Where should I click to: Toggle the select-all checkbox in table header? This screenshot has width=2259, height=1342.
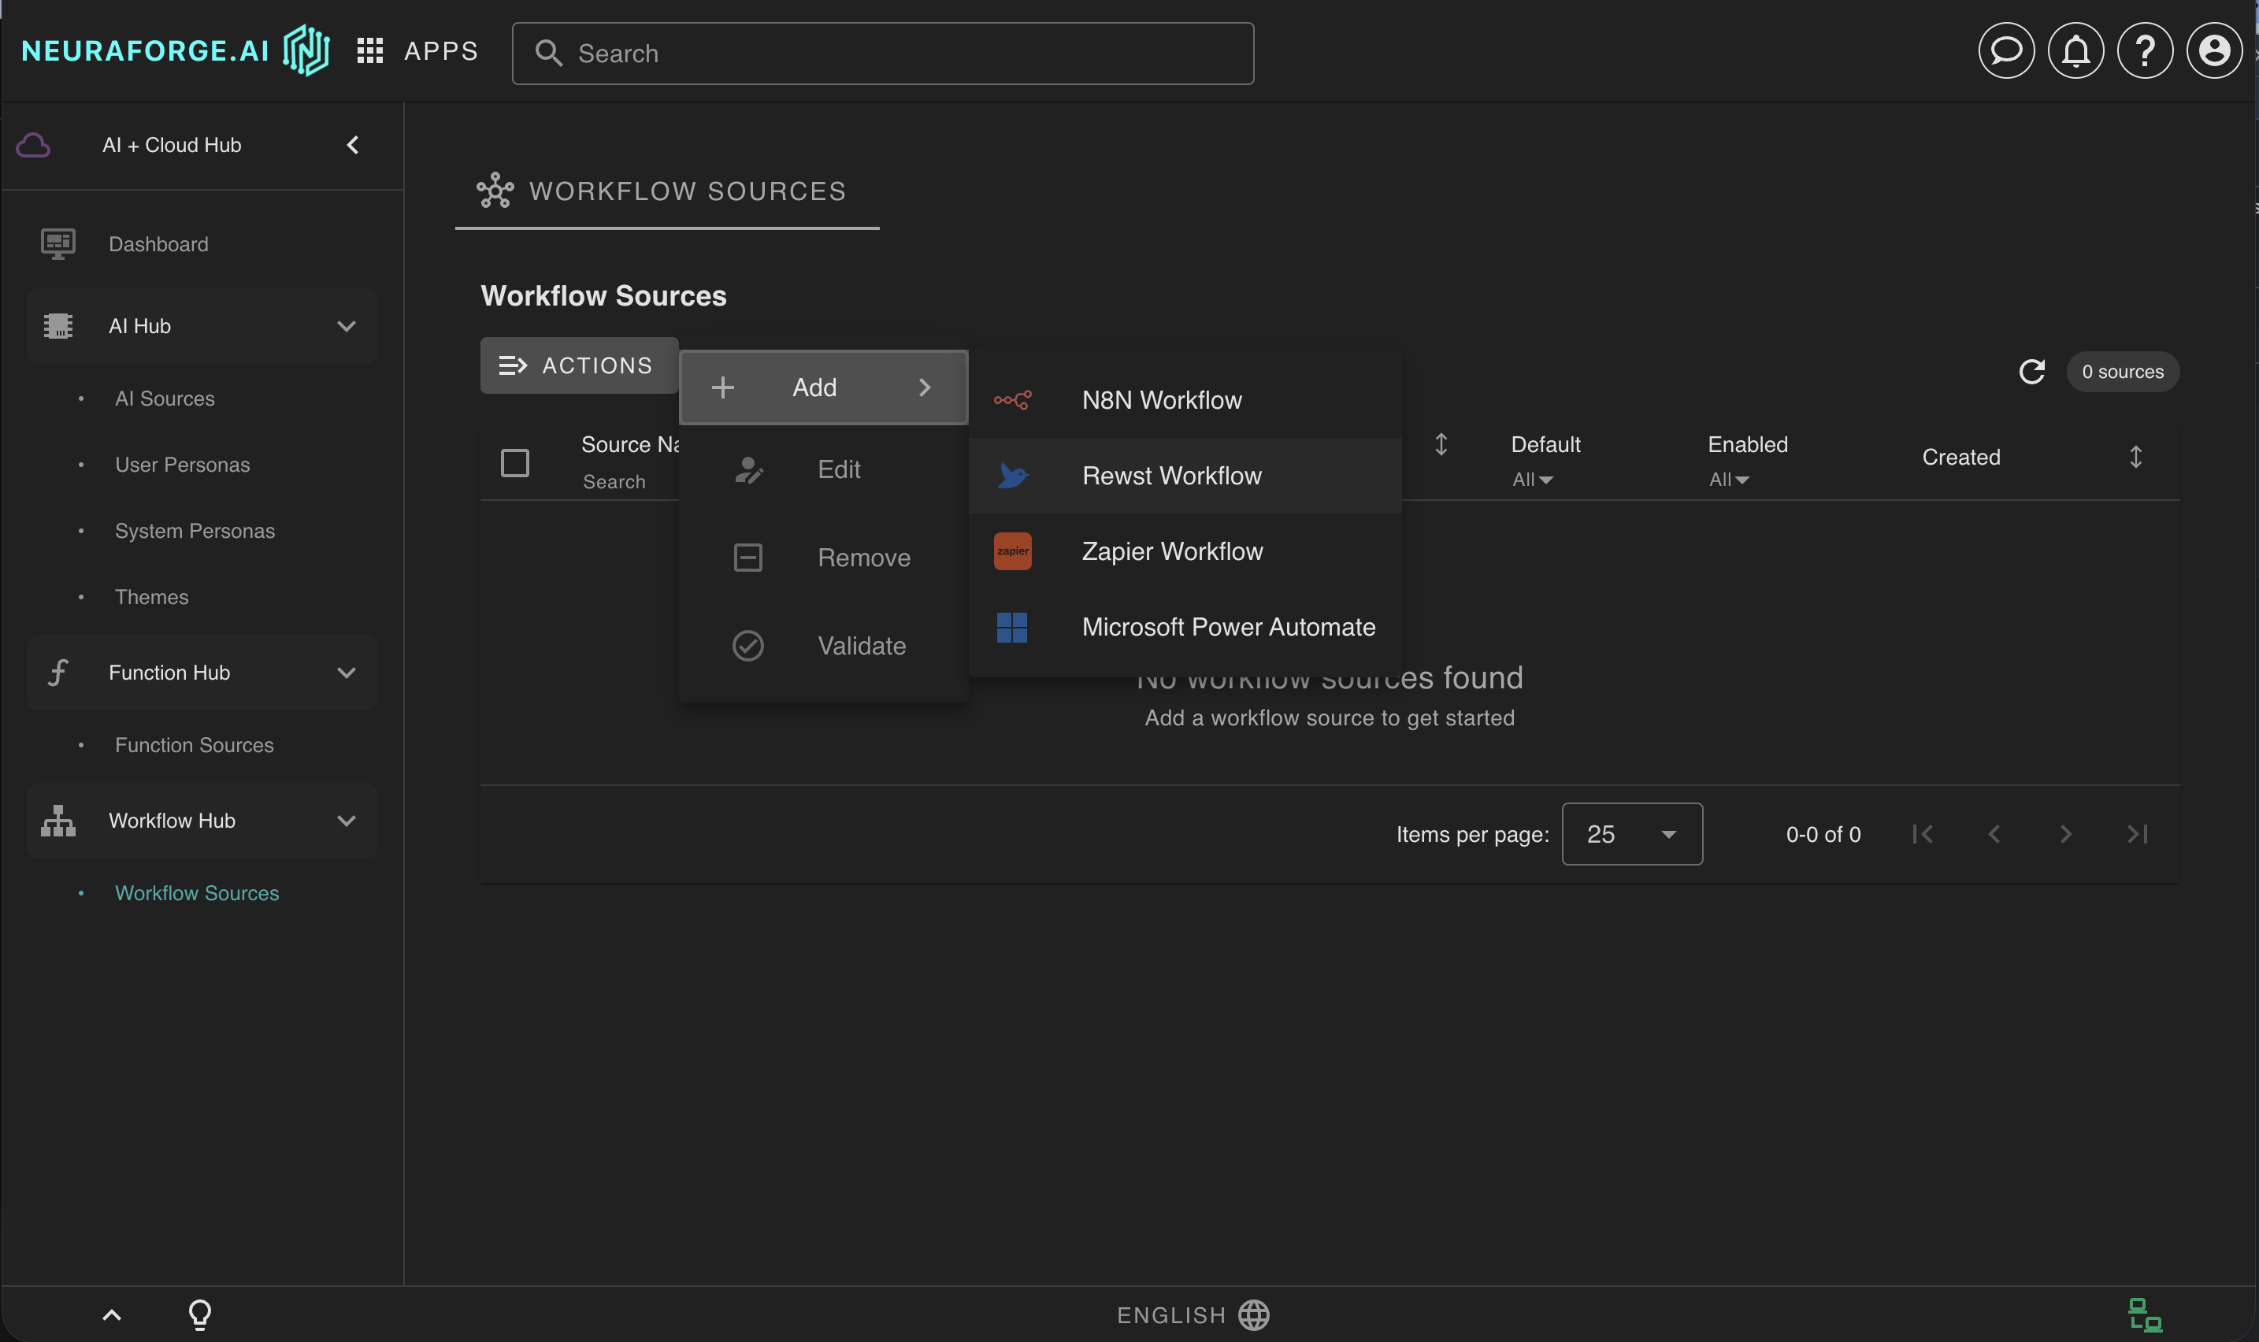tap(514, 462)
